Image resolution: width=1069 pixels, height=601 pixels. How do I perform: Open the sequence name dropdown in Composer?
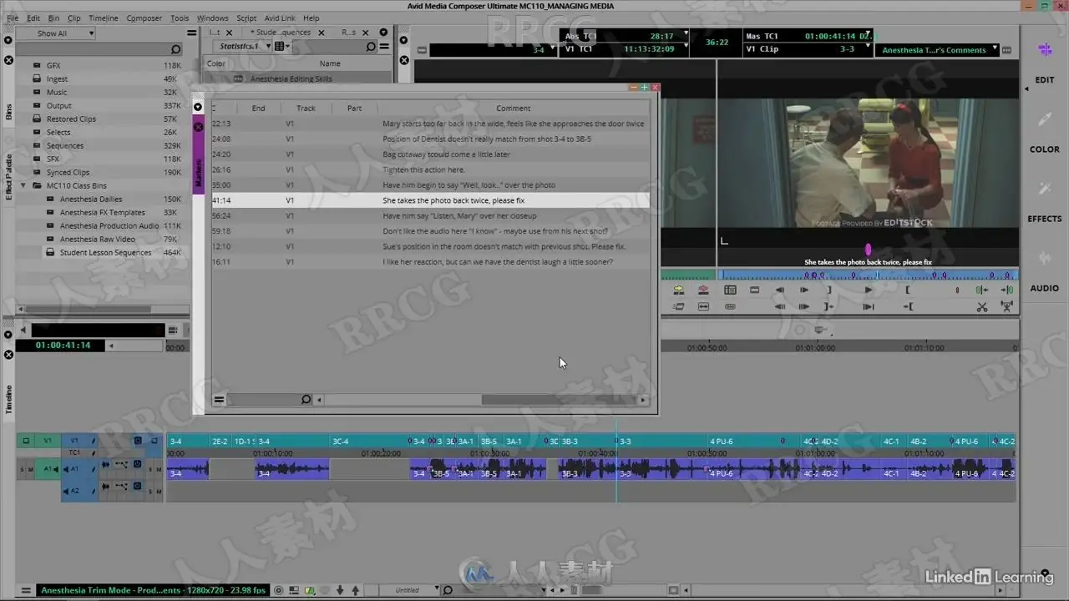tap(995, 49)
